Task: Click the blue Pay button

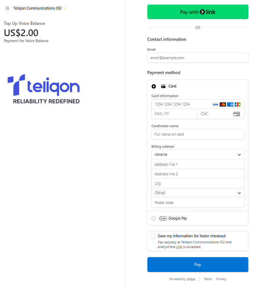Action: 198,265
